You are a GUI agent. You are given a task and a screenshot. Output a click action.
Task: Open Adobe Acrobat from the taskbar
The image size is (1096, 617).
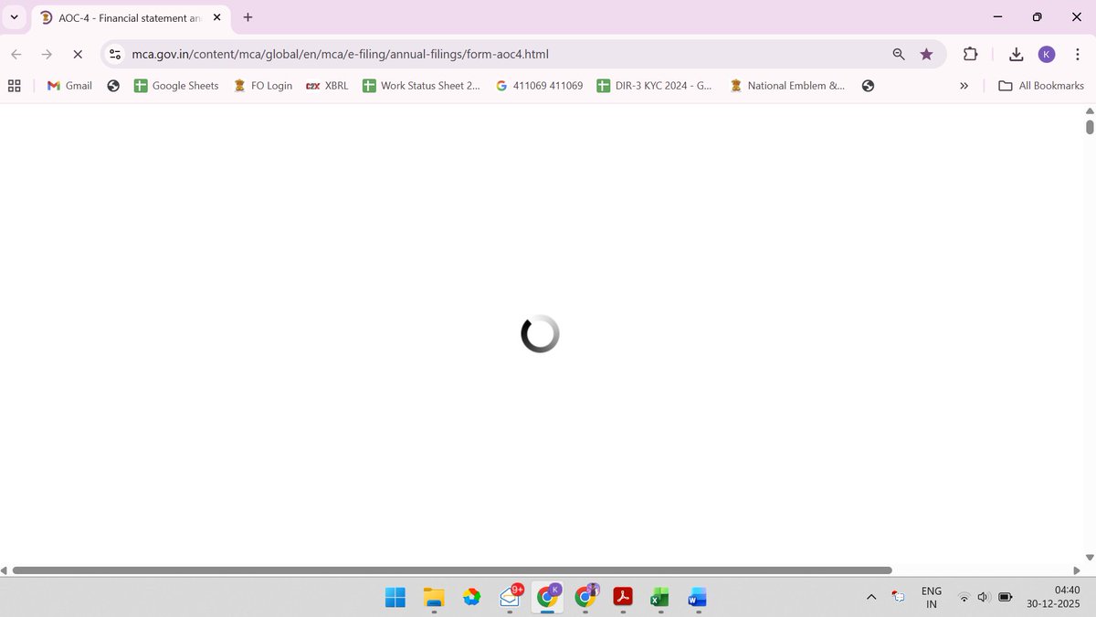pos(623,597)
